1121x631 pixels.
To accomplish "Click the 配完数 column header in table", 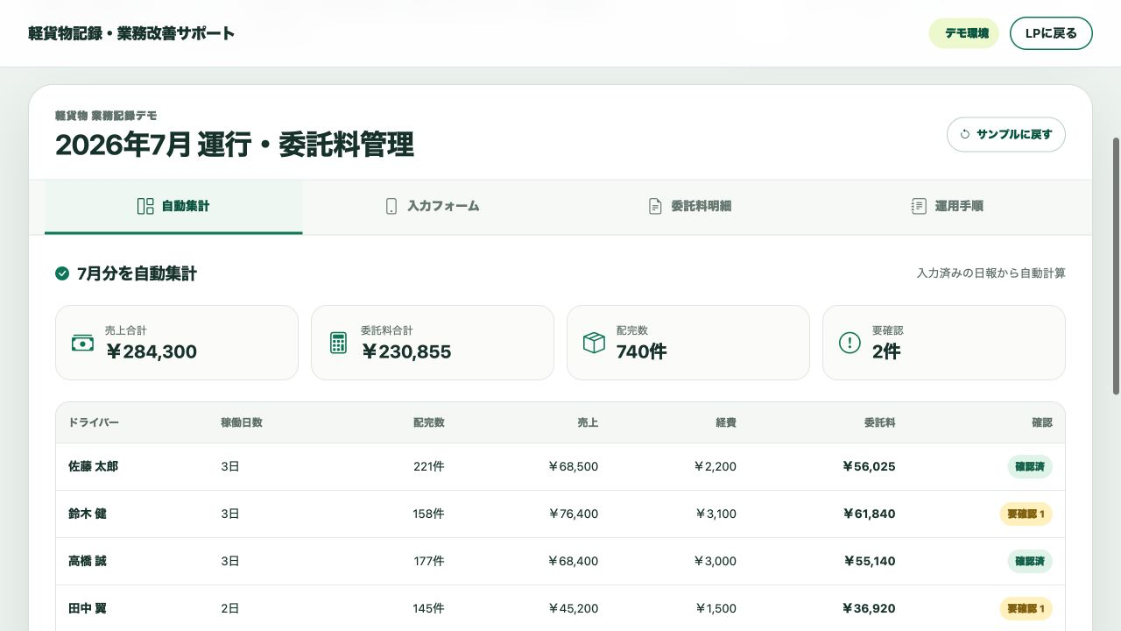I will (429, 422).
